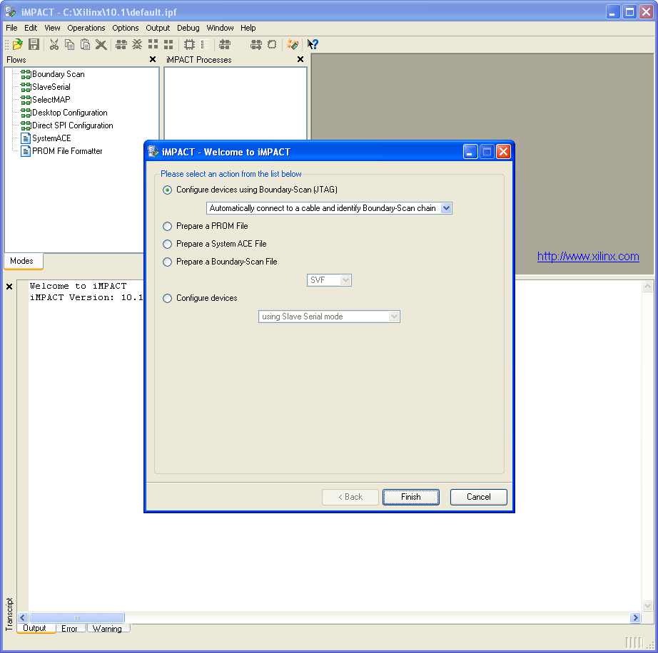Screen dimensions: 658x653
Task: Open the File menu
Action: pyautogui.click(x=11, y=28)
